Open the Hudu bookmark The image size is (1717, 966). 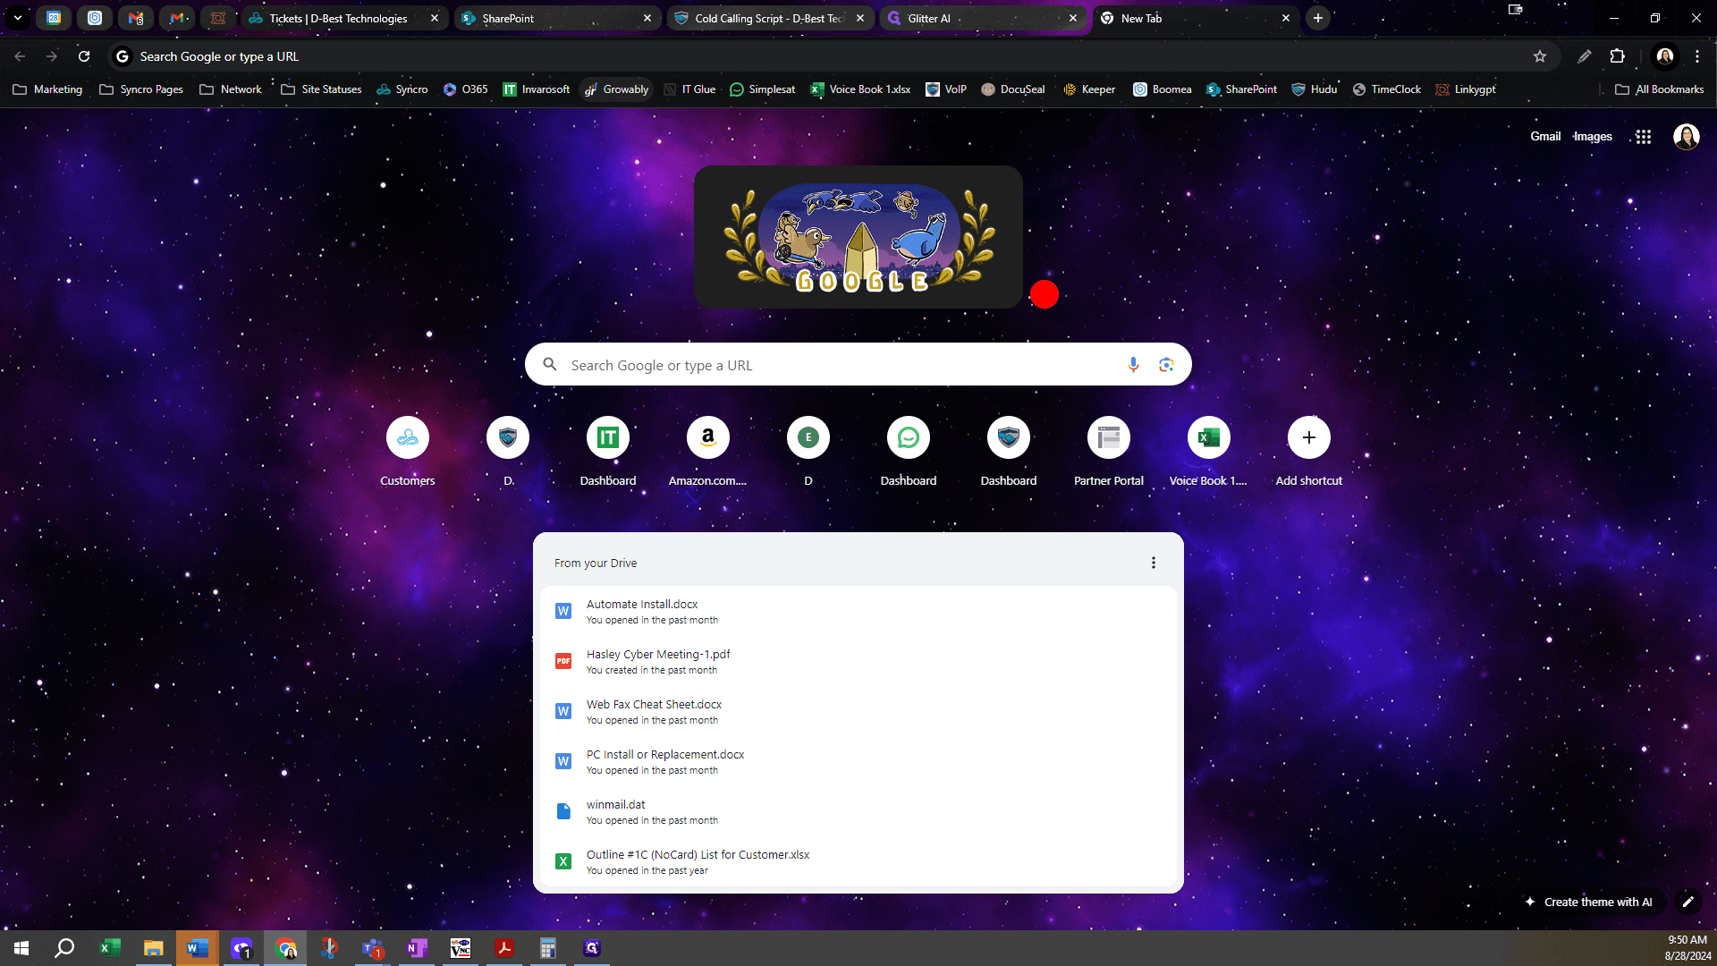1314,89
